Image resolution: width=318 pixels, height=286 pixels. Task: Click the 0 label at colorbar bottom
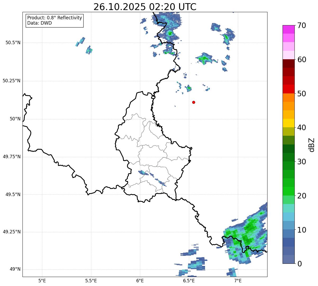[299, 264]
